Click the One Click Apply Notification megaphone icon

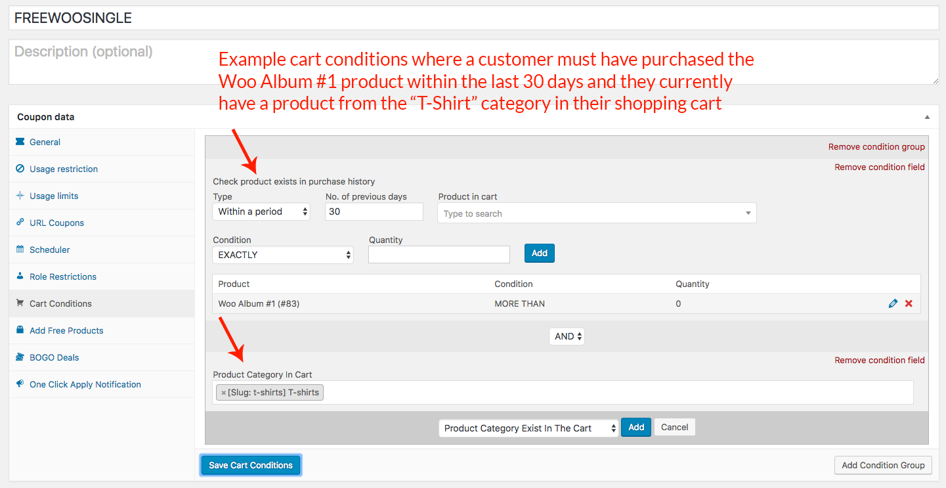pos(20,384)
